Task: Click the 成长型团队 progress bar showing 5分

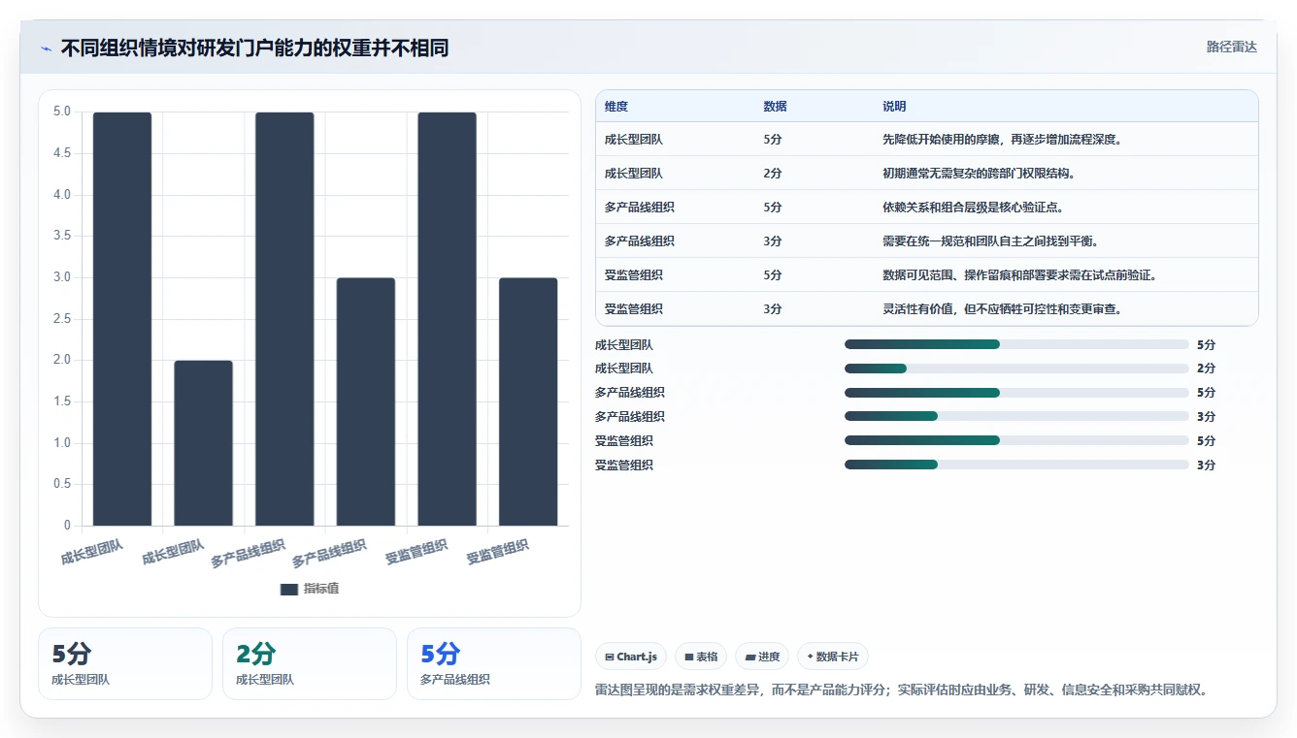Action: [x=1016, y=344]
